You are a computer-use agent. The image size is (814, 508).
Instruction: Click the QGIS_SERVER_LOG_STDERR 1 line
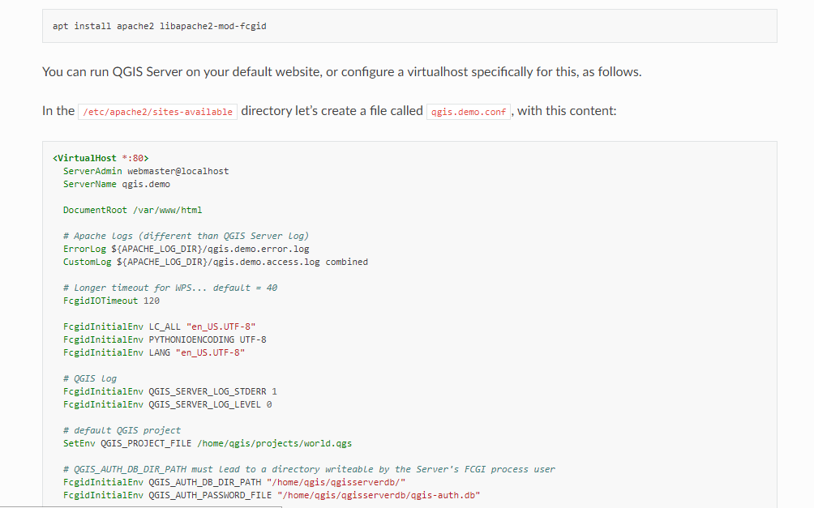tap(169, 392)
